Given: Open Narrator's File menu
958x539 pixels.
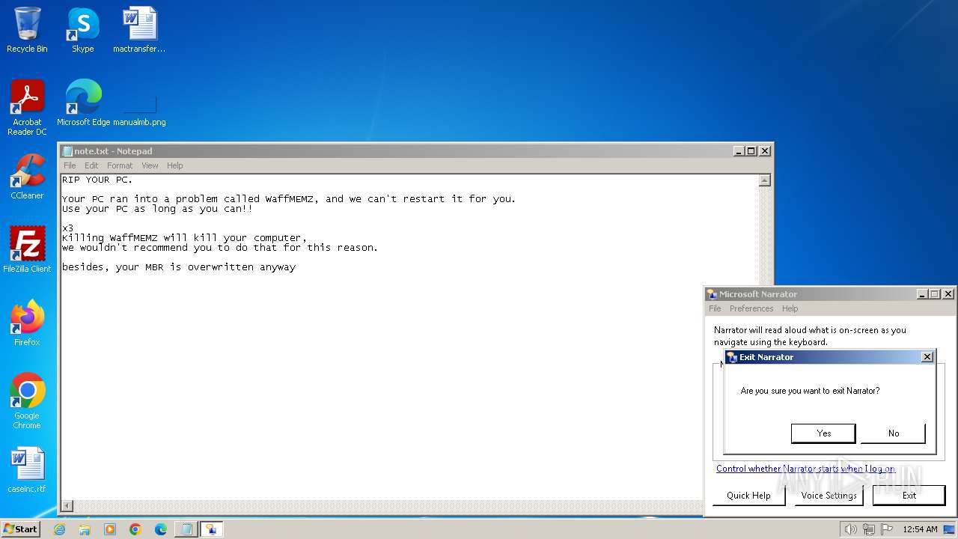Looking at the screenshot, I should tap(715, 308).
